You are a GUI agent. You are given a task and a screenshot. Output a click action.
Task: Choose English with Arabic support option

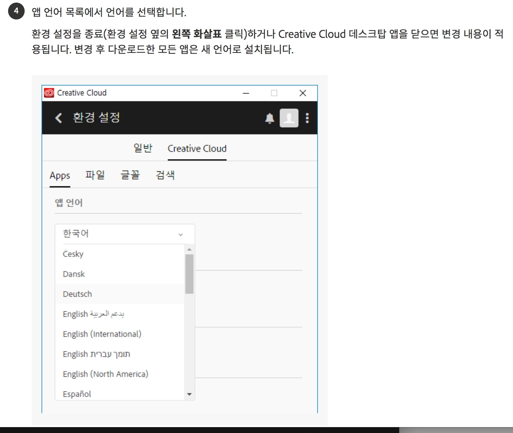pyautogui.click(x=119, y=314)
